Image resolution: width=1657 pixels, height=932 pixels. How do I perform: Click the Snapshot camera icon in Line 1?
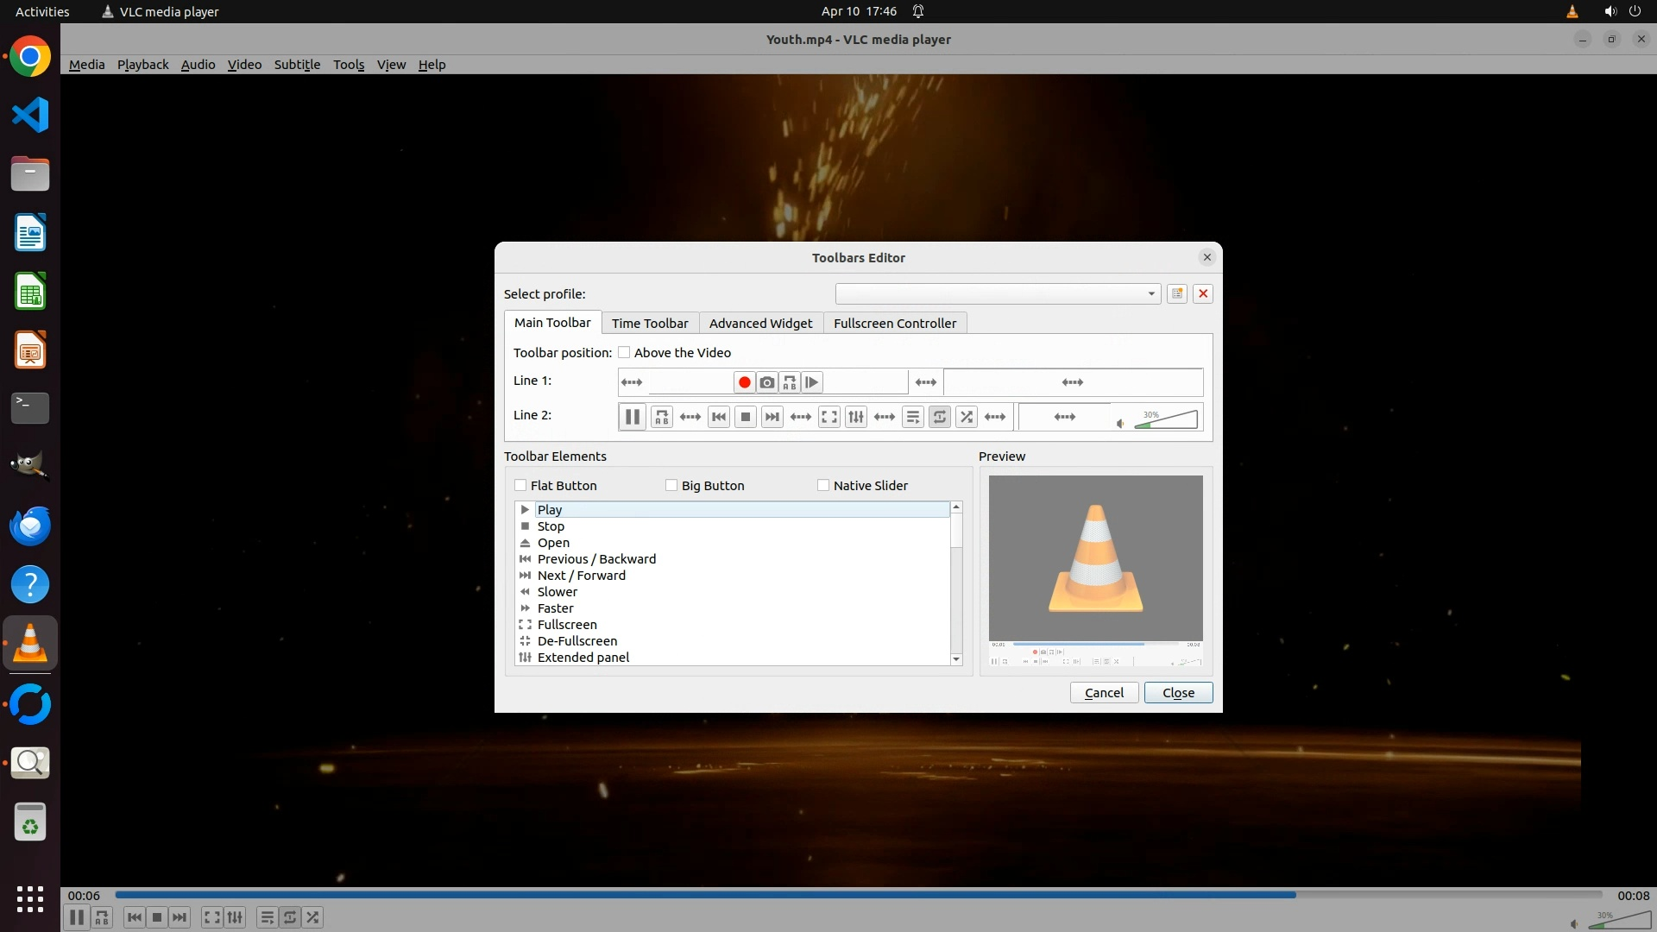click(x=766, y=382)
